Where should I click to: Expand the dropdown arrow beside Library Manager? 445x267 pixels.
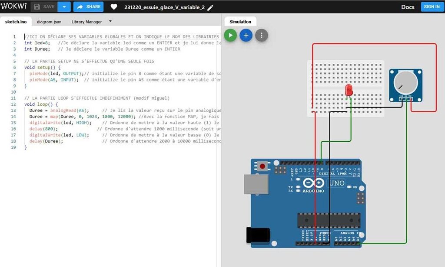[x=110, y=21]
